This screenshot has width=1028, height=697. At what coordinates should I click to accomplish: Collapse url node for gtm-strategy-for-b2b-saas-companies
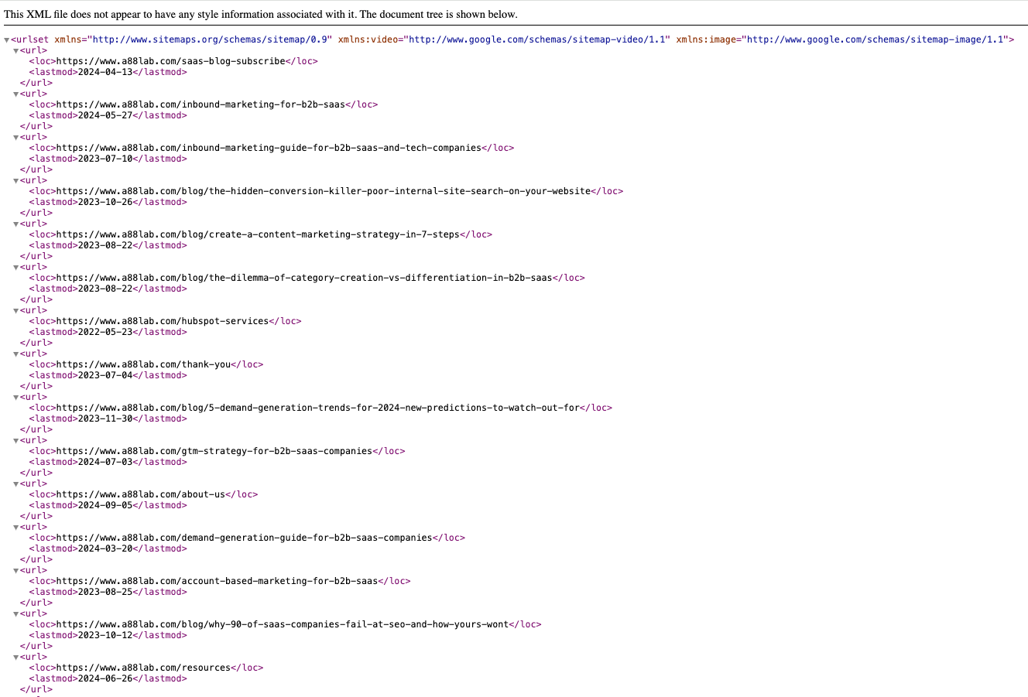click(16, 441)
